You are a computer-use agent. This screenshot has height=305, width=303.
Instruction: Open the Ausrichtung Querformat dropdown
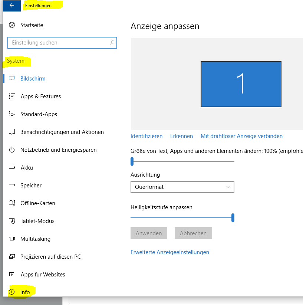pos(182,187)
